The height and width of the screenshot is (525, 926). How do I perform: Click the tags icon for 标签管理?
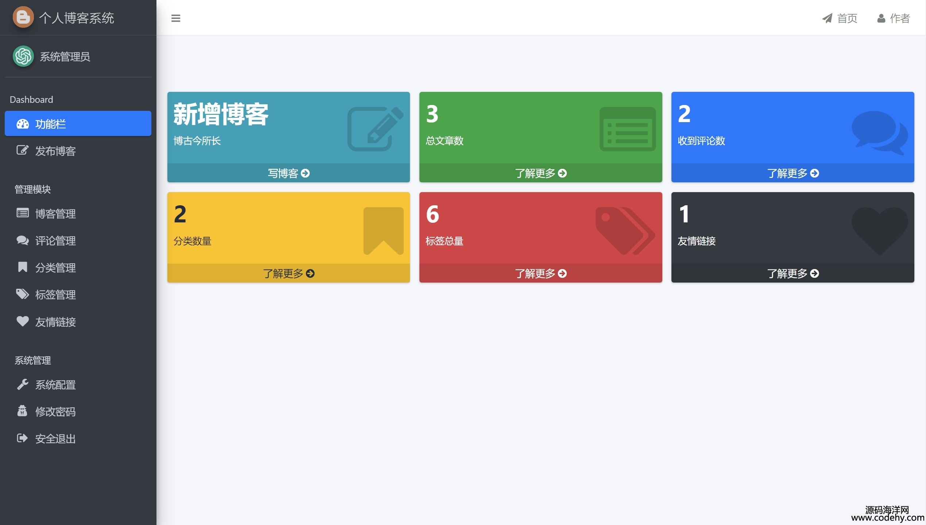point(22,294)
